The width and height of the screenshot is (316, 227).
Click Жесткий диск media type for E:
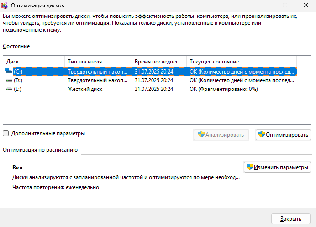85,89
